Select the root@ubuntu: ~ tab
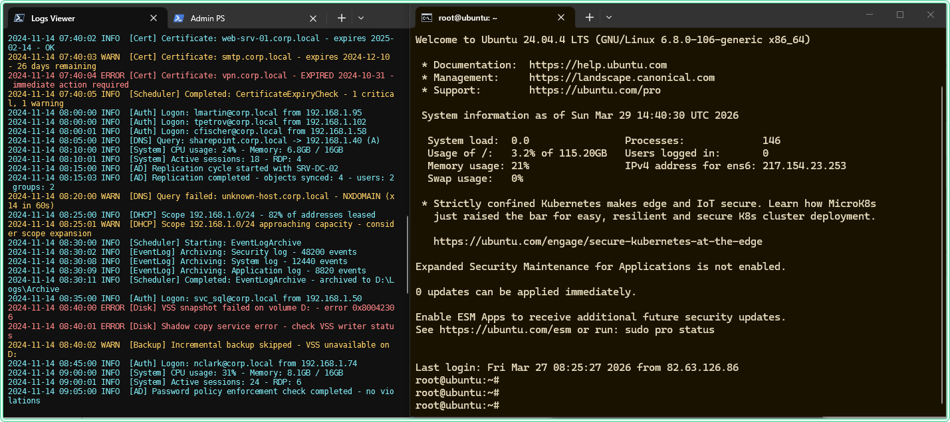The image size is (950, 422). pyautogui.click(x=494, y=18)
